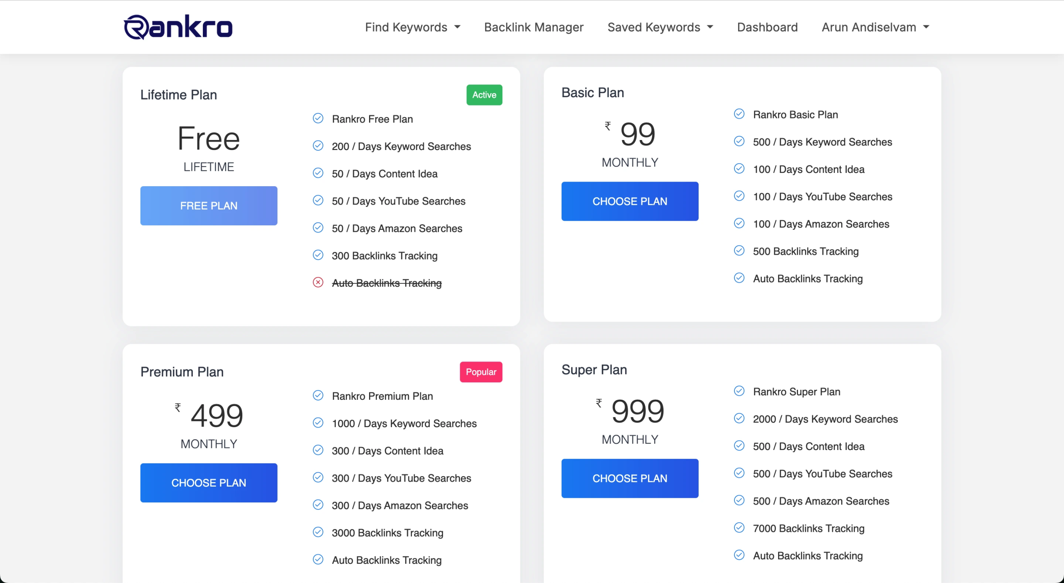Select the CHOOSE PLAN for Basic Plan
This screenshot has height=583, width=1064.
[630, 201]
